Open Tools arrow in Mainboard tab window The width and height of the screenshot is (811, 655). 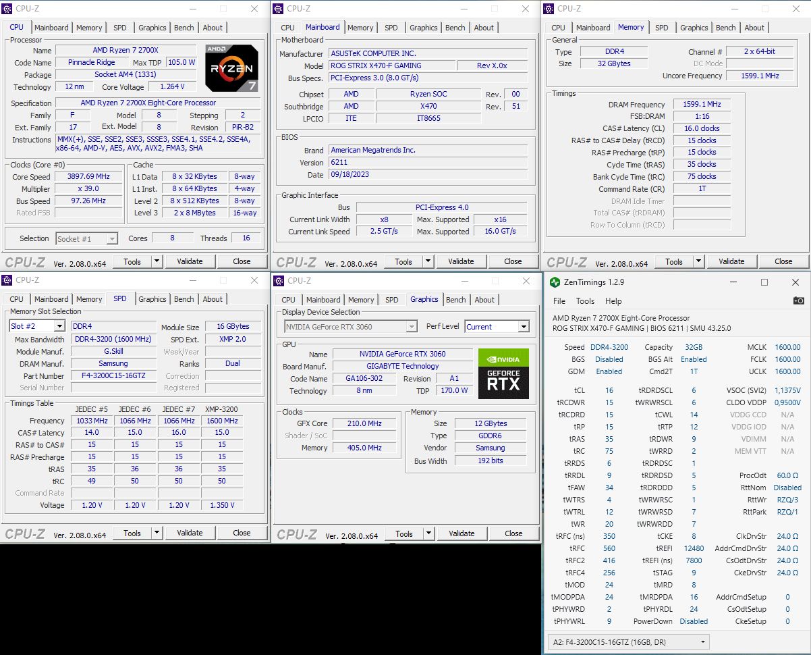[x=428, y=261]
